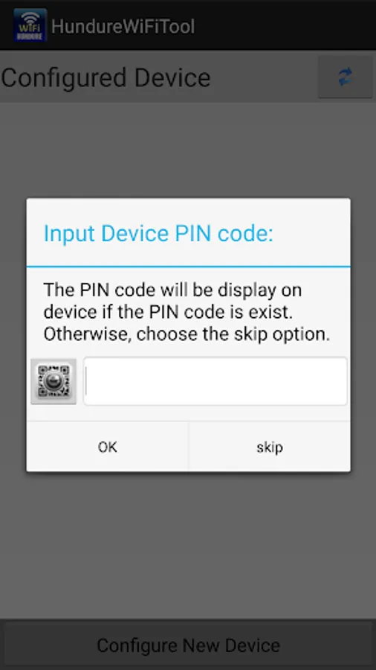Screen dimensions: 376x670
Task: Focus the PIN code input field
Action: tap(215, 381)
